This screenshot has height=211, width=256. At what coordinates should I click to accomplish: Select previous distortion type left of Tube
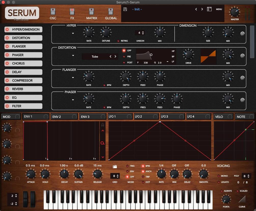(x=111, y=56)
